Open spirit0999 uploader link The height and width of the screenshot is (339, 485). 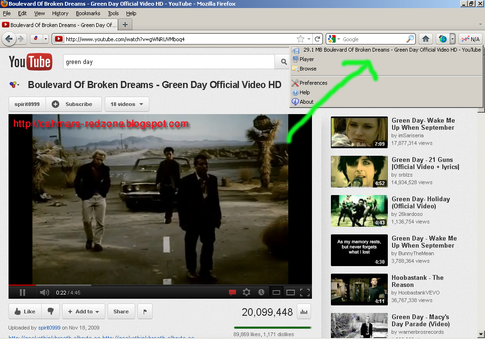coord(49,328)
